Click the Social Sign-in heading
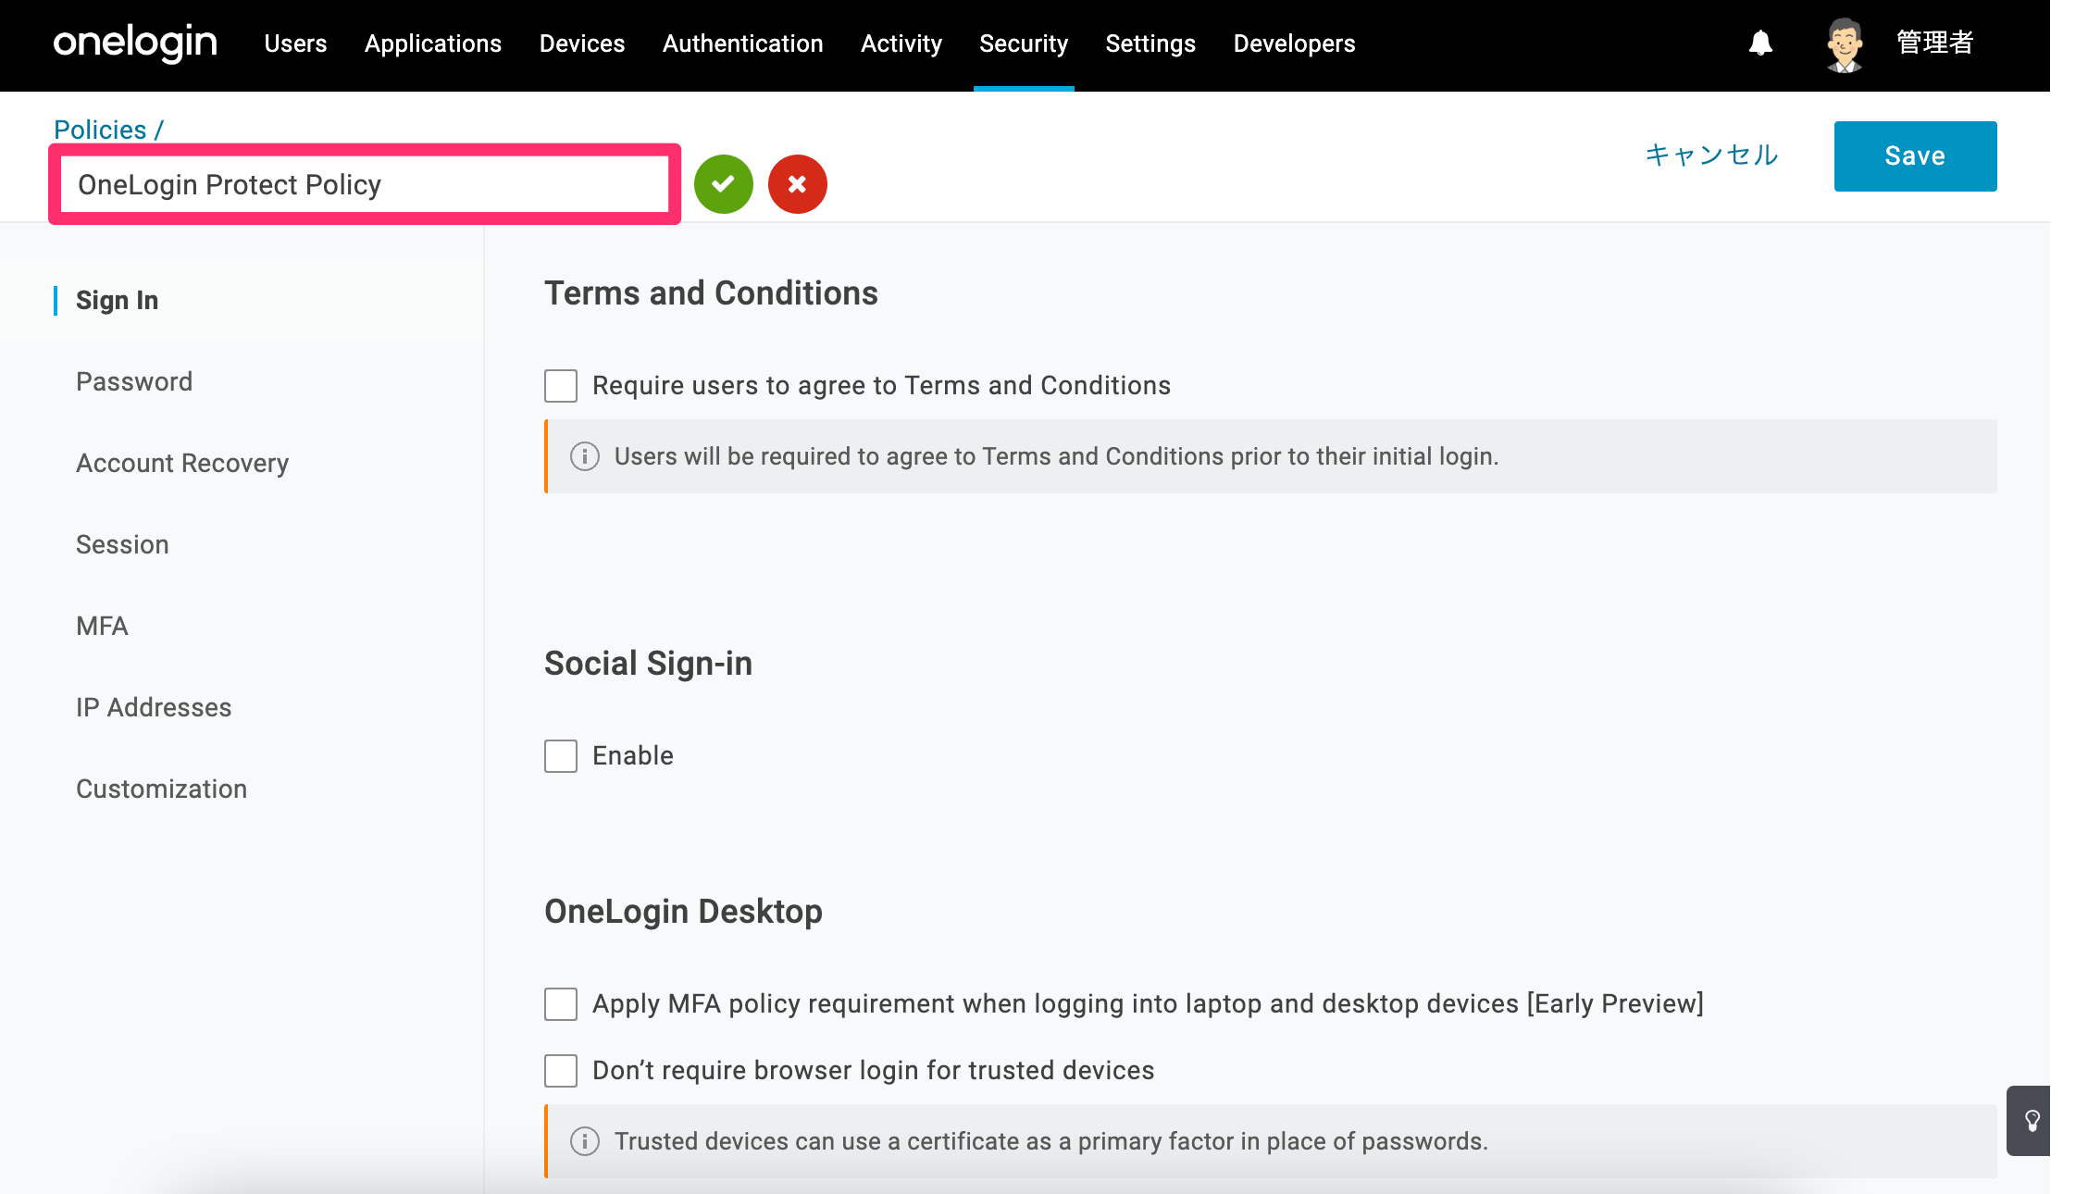Viewport: 2088px width, 1194px height. tap(648, 664)
